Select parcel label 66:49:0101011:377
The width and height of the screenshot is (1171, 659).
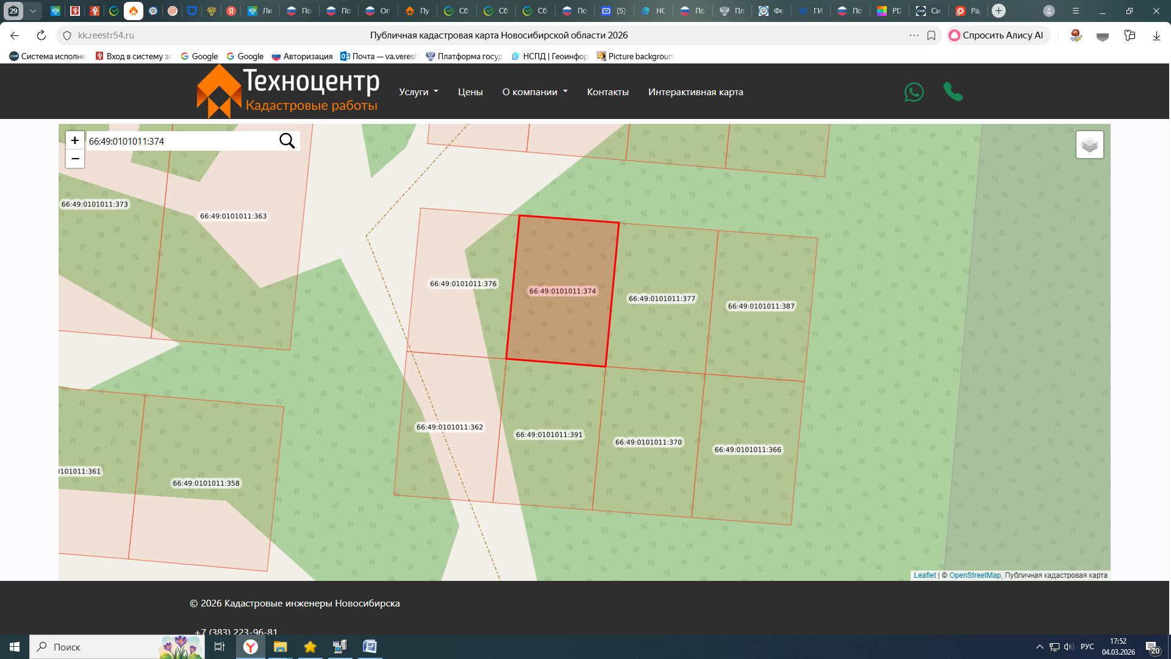pyautogui.click(x=662, y=298)
